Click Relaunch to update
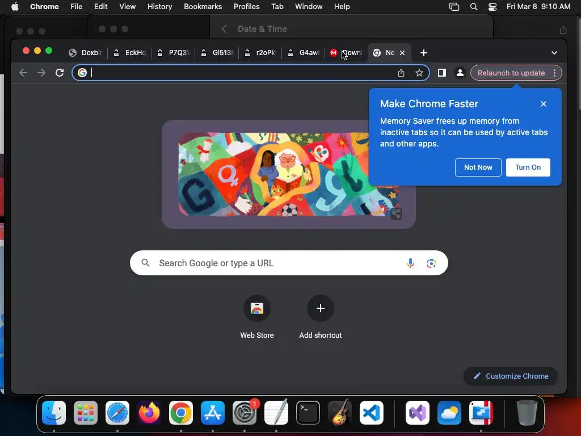Screen dimensions: 581x436 click(511, 73)
